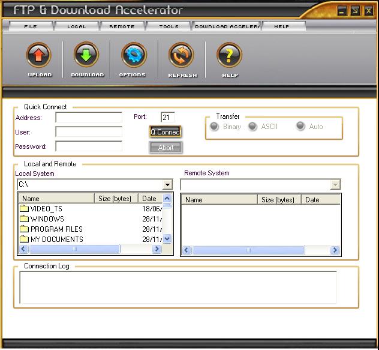
Task: Click the local list vertical scrollbar thumb
Action: (167, 206)
